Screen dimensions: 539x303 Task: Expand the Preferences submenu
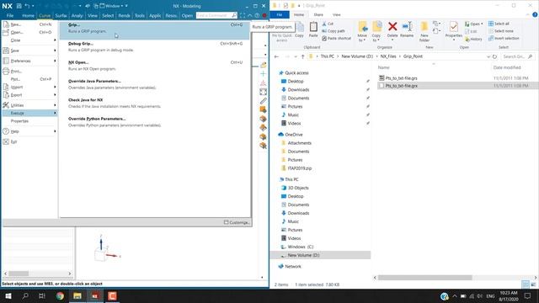coord(29,61)
